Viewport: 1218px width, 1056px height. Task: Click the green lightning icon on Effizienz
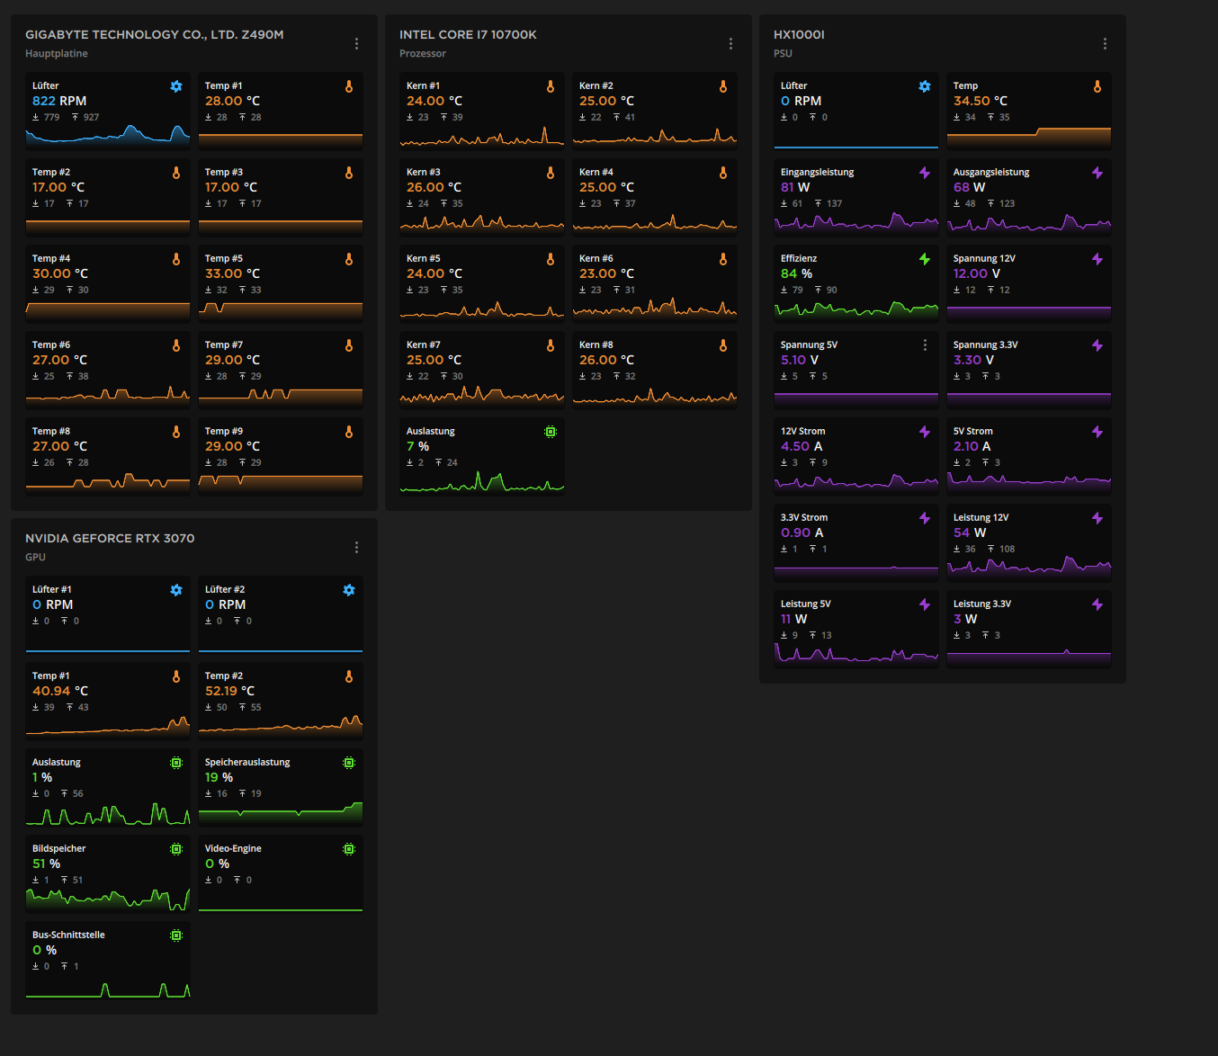(x=925, y=259)
